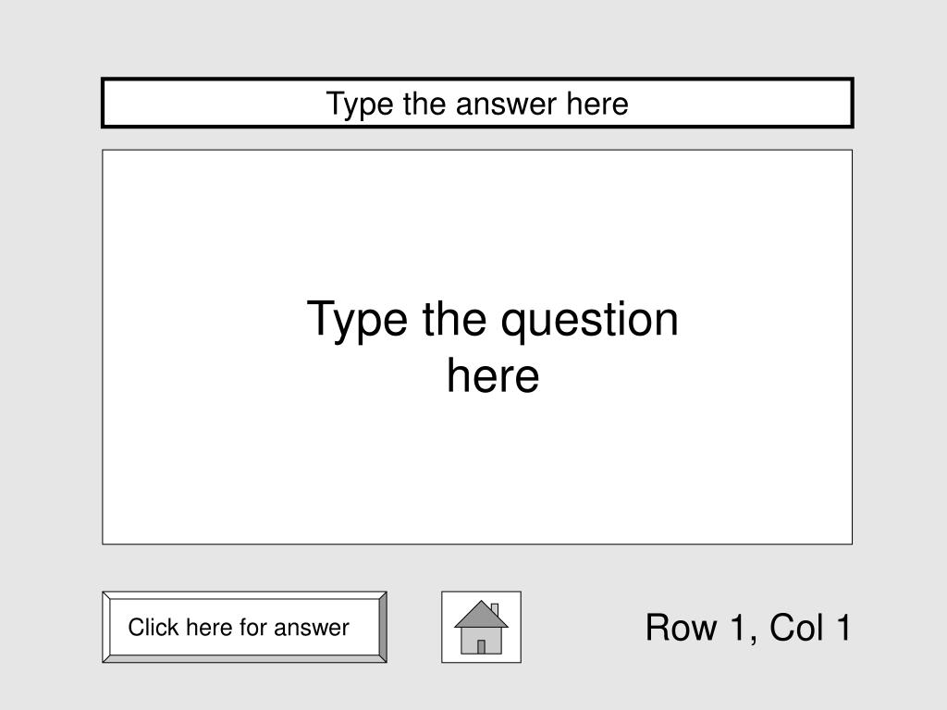Click the word 'answer' in the top box
947x710 pixels.
click(x=506, y=104)
